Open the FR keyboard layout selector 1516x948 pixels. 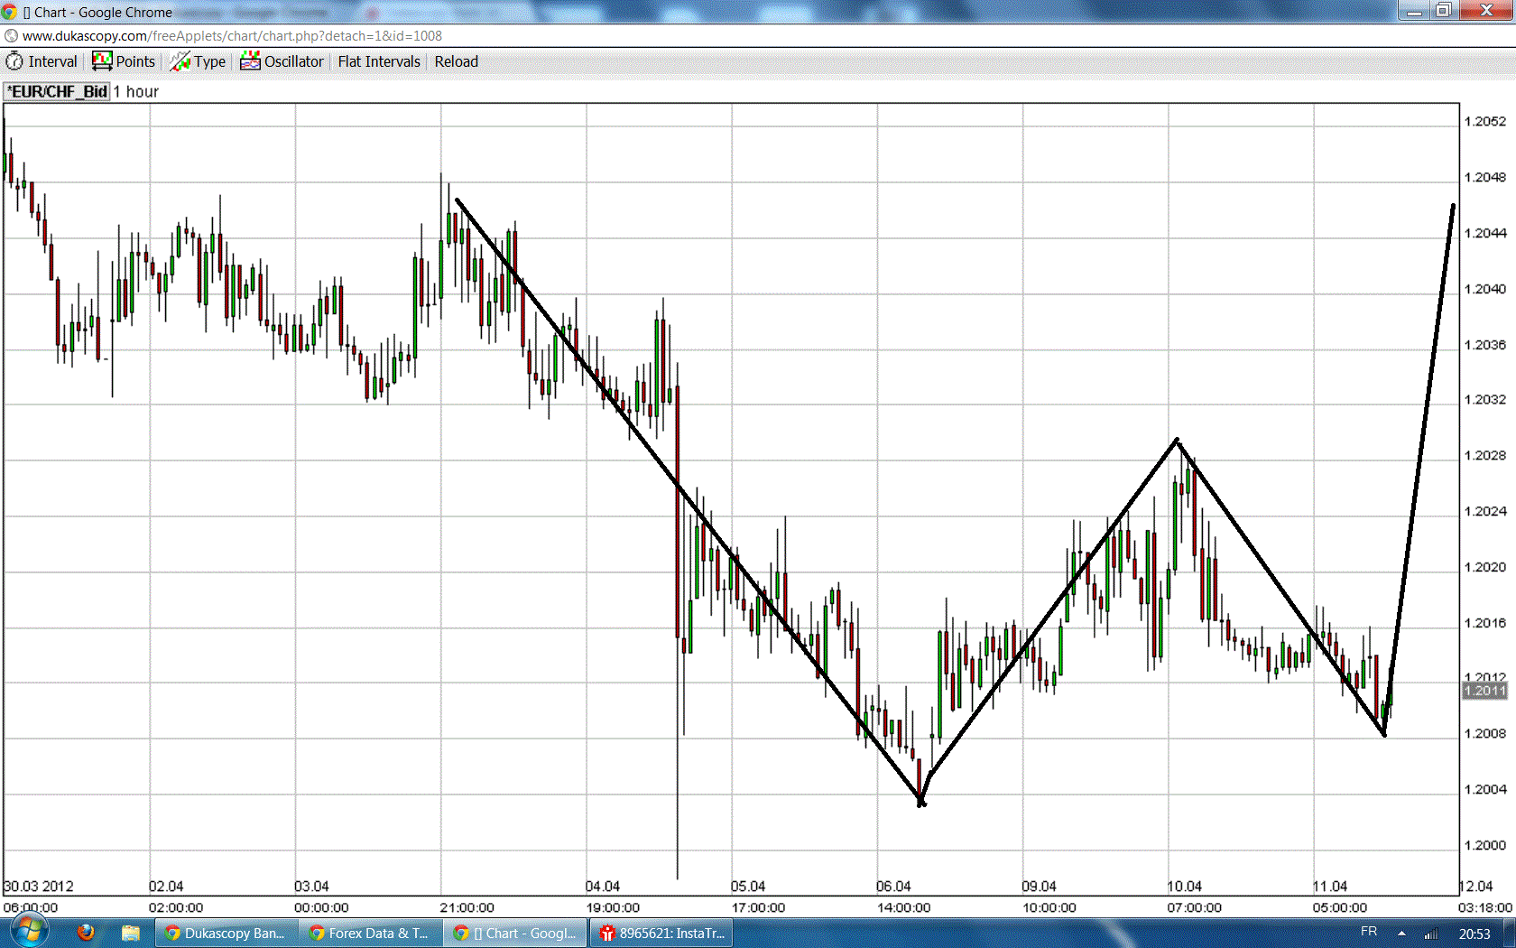coord(1368,933)
